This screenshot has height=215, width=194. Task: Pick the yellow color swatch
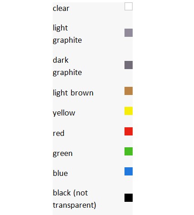129,111
